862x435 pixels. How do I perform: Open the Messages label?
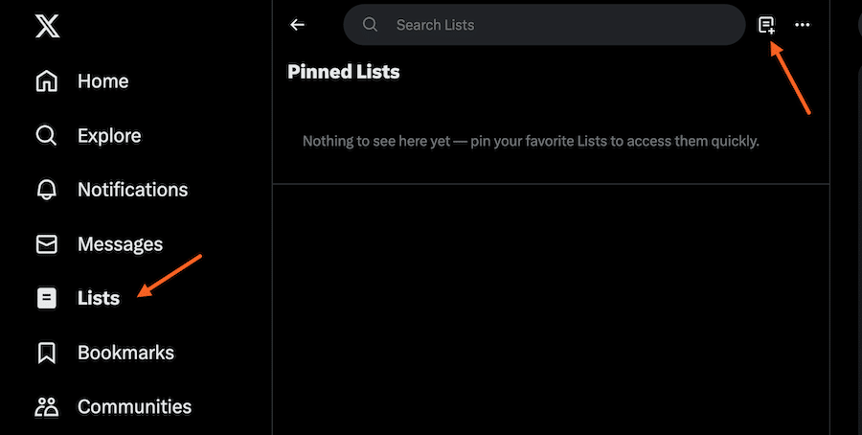click(121, 244)
